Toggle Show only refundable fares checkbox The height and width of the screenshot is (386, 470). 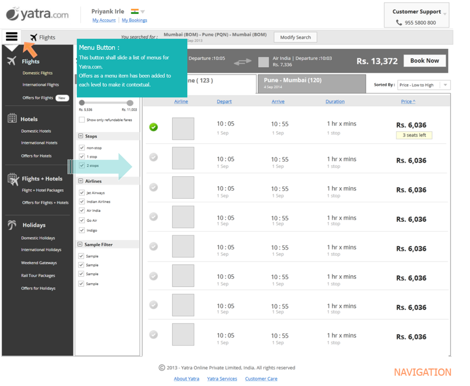coord(81,120)
